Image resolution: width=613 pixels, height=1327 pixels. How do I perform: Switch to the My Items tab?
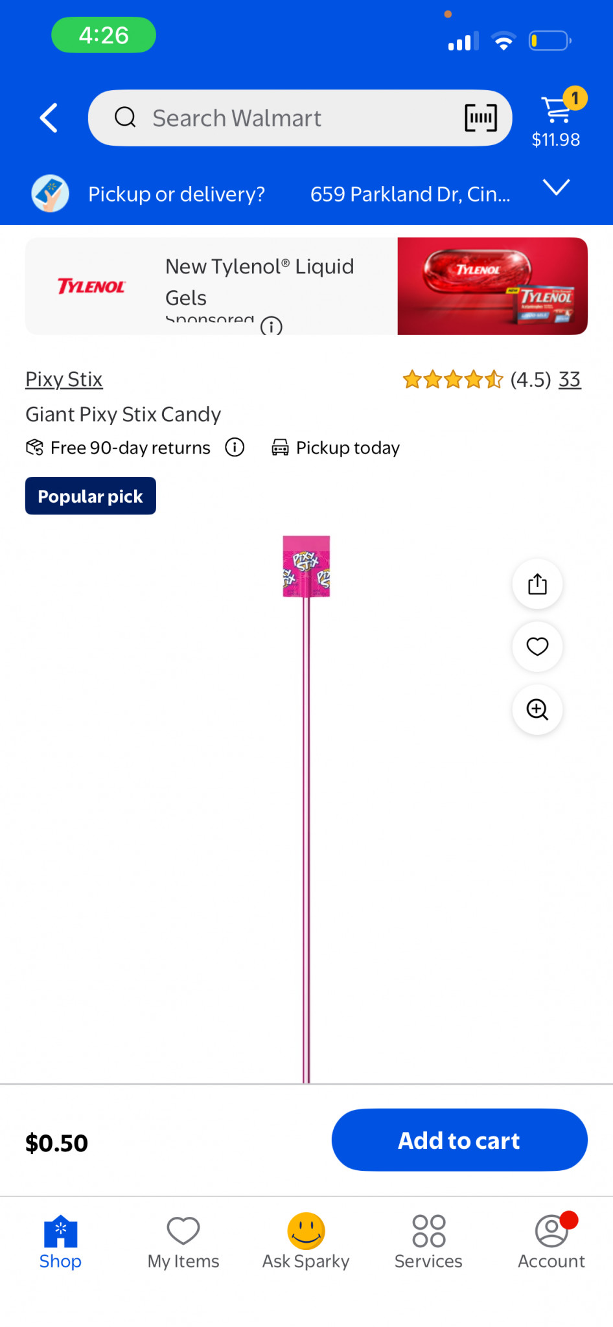coord(183,1241)
